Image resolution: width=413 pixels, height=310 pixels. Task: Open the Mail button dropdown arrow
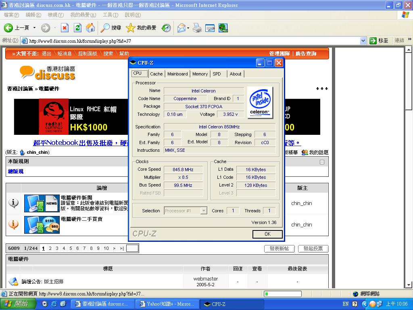(188, 28)
